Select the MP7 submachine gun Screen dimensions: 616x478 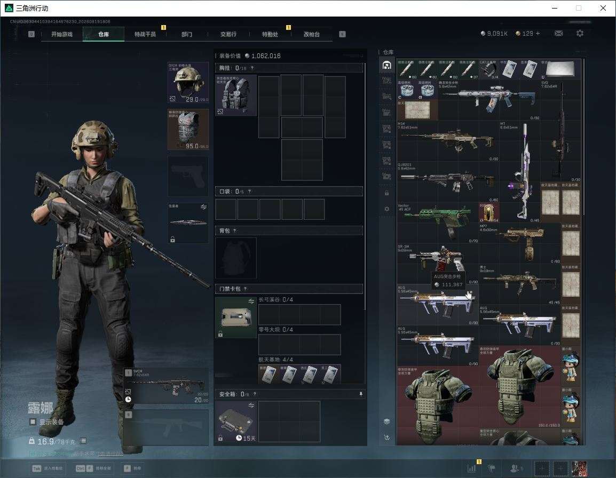point(520,243)
